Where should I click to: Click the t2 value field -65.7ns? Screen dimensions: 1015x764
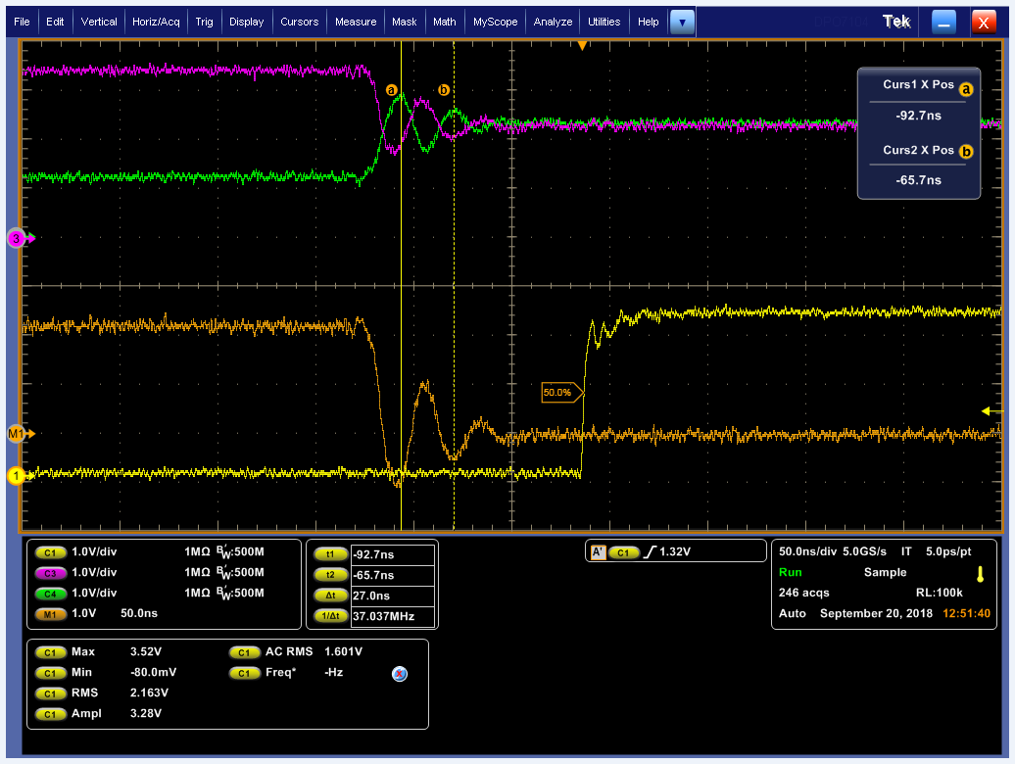(392, 575)
